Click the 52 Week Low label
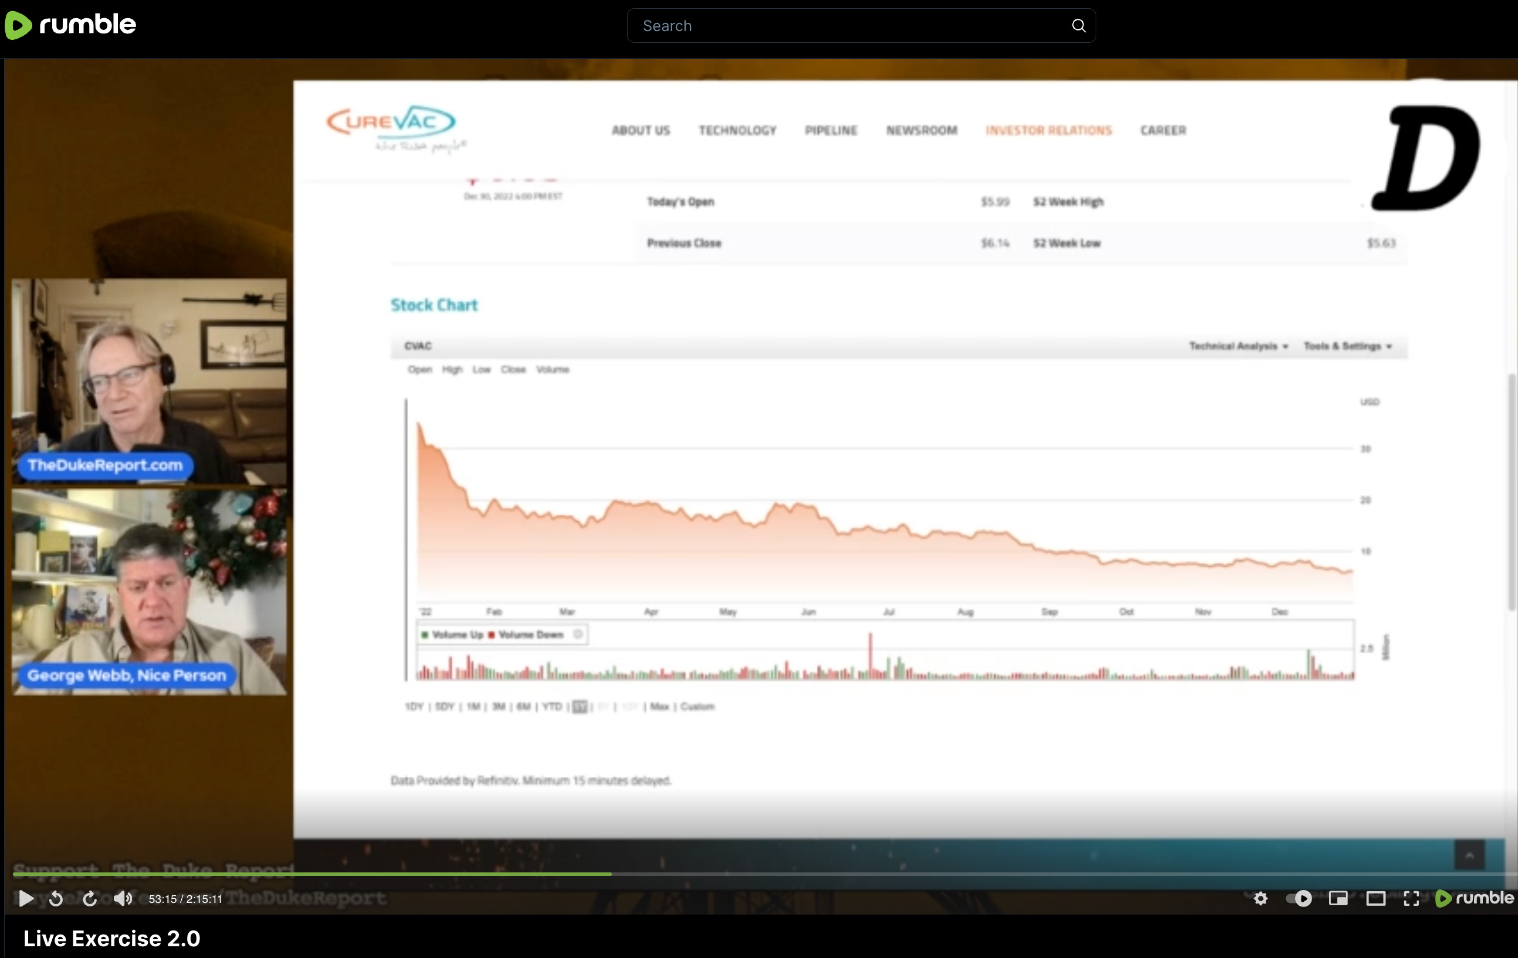The width and height of the screenshot is (1518, 958). point(1066,243)
